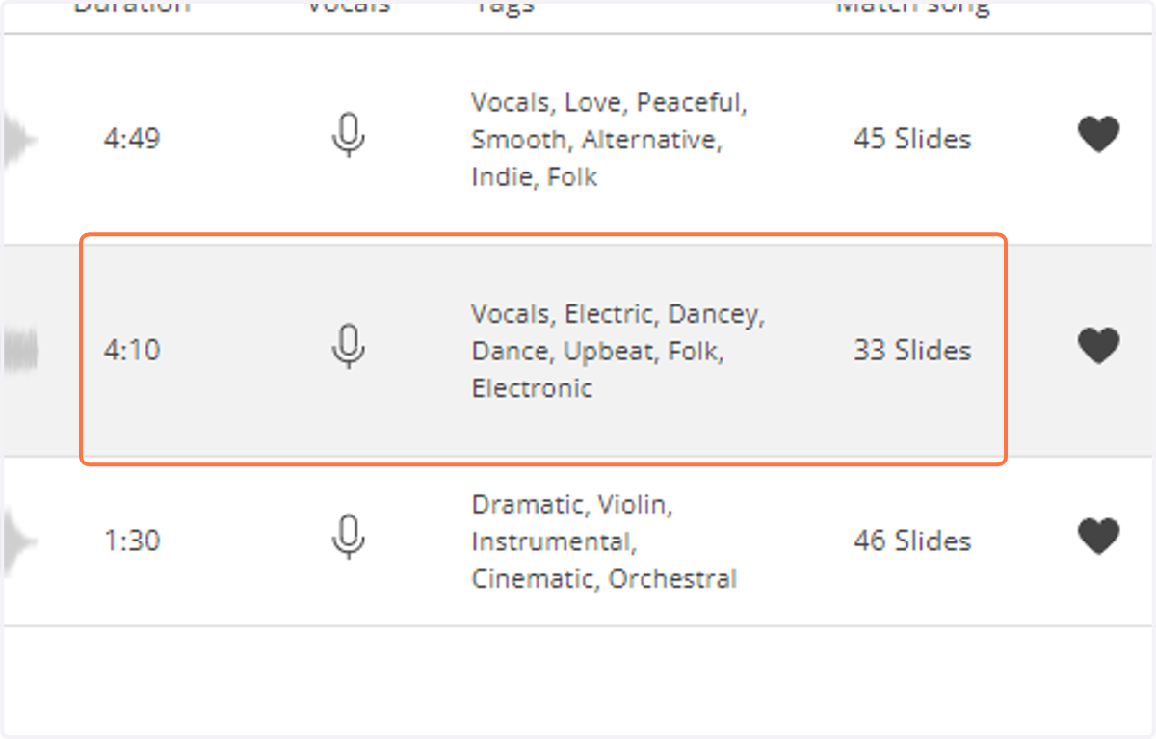Favorite the 4:49 song with heart icon
The width and height of the screenshot is (1156, 739).
tap(1098, 135)
